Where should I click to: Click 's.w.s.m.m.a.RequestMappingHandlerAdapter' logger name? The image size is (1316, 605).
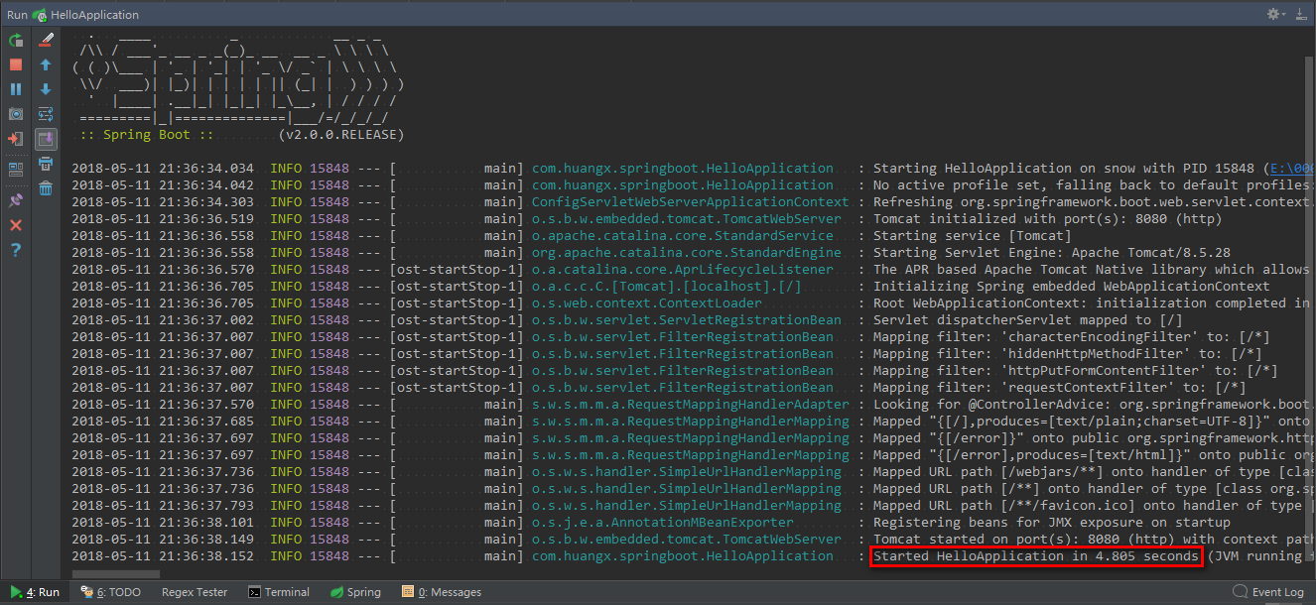(x=691, y=405)
